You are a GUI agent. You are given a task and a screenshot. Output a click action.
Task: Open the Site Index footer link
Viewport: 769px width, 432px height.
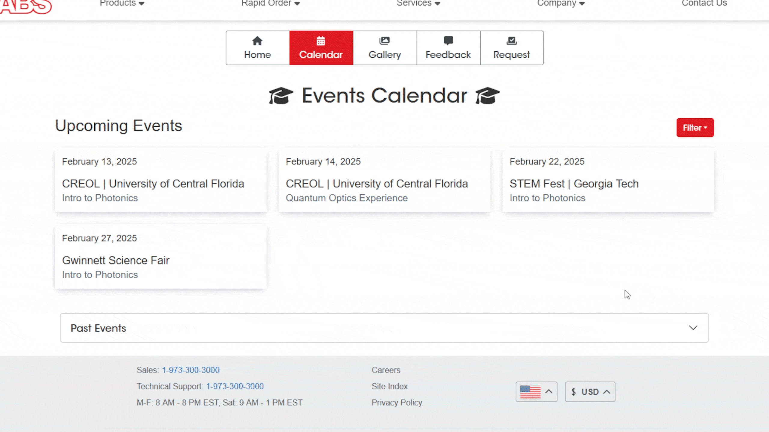[390, 386]
